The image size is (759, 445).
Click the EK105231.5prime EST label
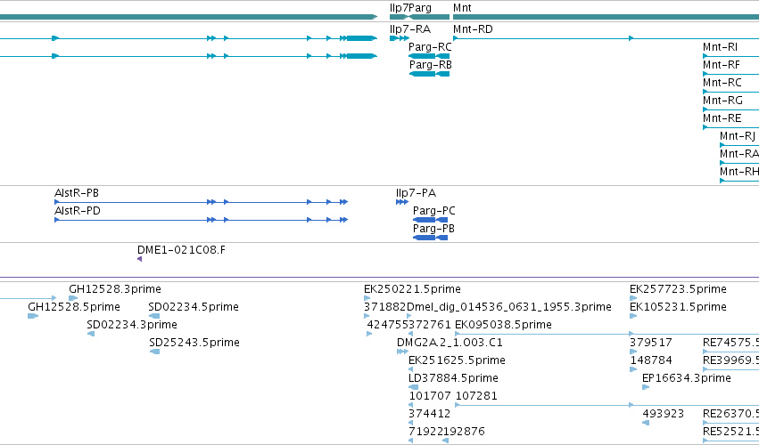678,307
